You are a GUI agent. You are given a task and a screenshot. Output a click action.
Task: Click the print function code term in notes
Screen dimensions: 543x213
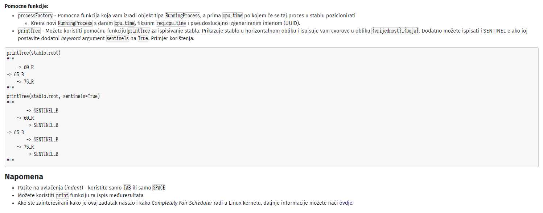pyautogui.click(x=62, y=195)
